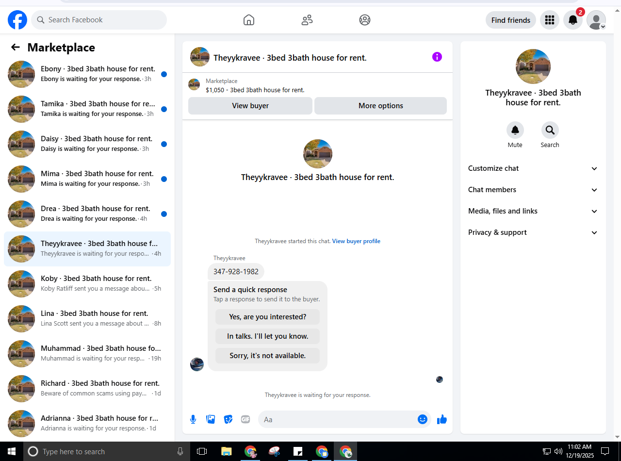Open the apps grid menu icon
The width and height of the screenshot is (621, 461).
[550, 20]
